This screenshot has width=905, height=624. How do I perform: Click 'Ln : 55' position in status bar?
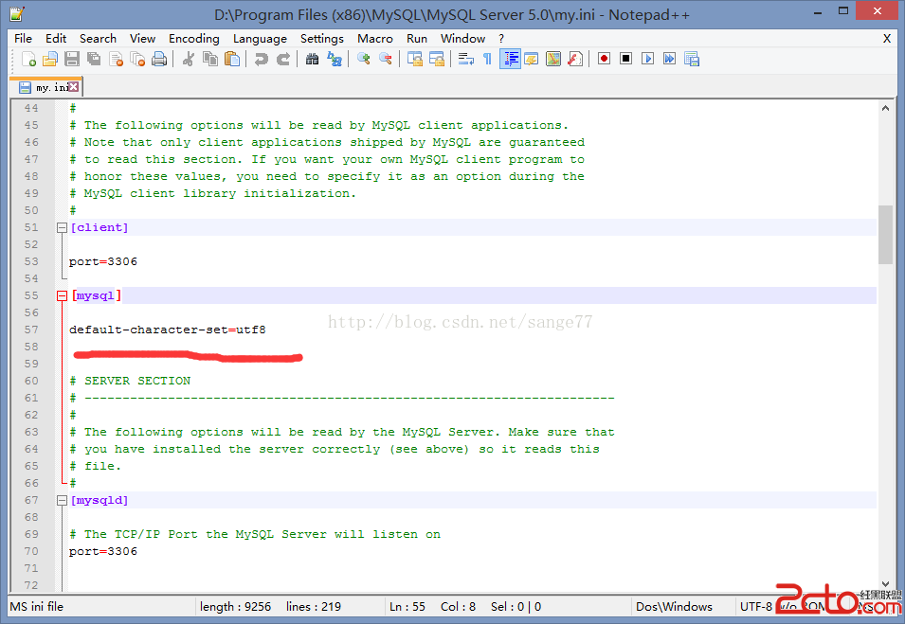click(407, 607)
